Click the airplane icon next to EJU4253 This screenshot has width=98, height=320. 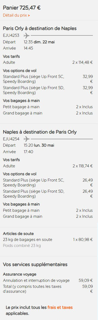click(27, 35)
